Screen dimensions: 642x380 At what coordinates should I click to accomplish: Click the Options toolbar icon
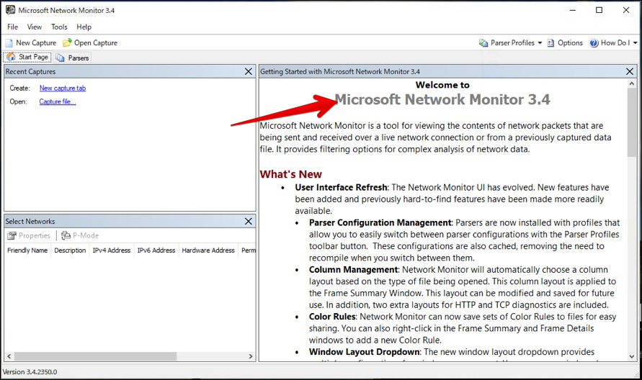[x=550, y=43]
